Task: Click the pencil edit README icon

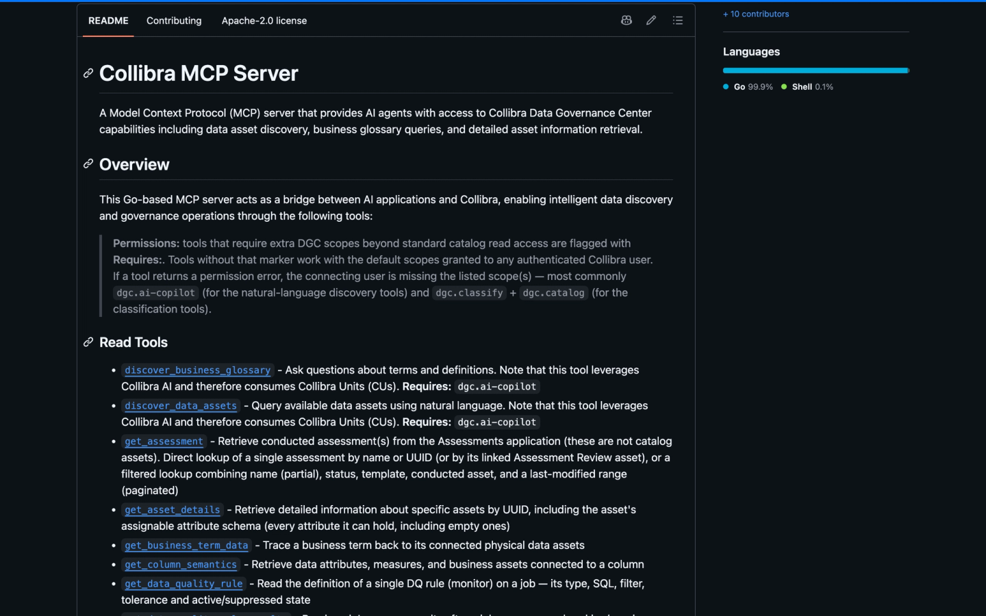Action: tap(651, 21)
